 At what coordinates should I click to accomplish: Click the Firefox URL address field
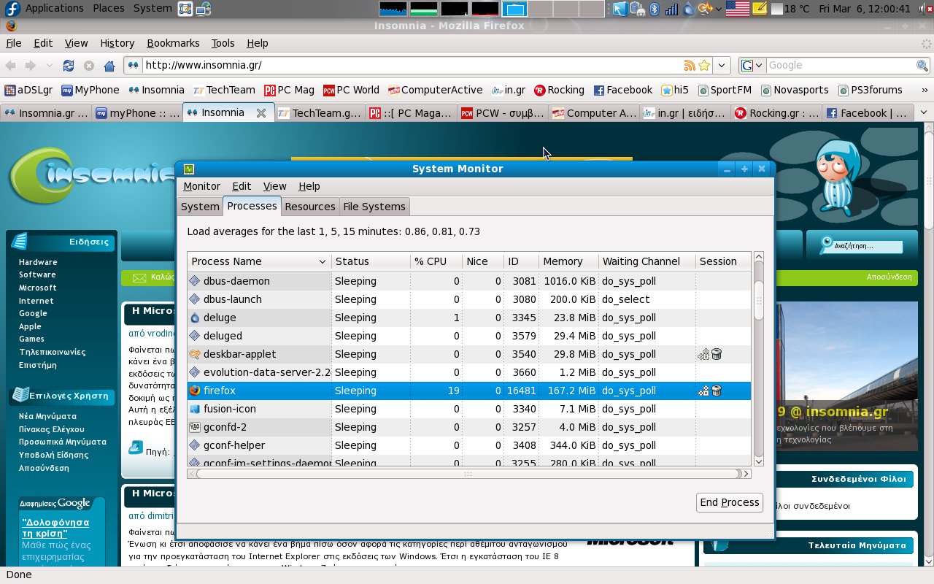point(412,65)
